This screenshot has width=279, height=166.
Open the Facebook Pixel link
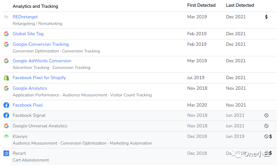[x=28, y=105]
